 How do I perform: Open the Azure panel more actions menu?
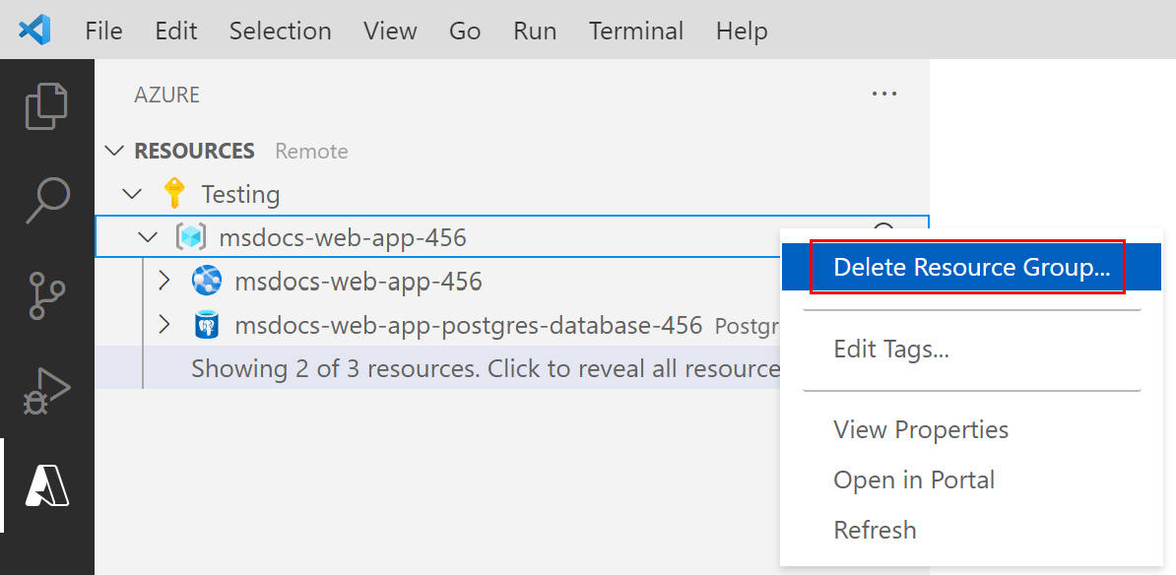(x=883, y=94)
